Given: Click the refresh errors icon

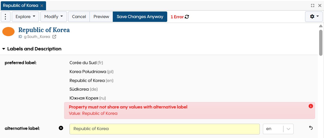Looking at the screenshot, I should click(187, 17).
